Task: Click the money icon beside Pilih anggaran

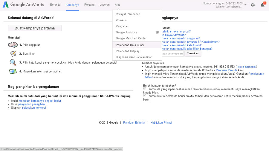Action: pos(13,45)
